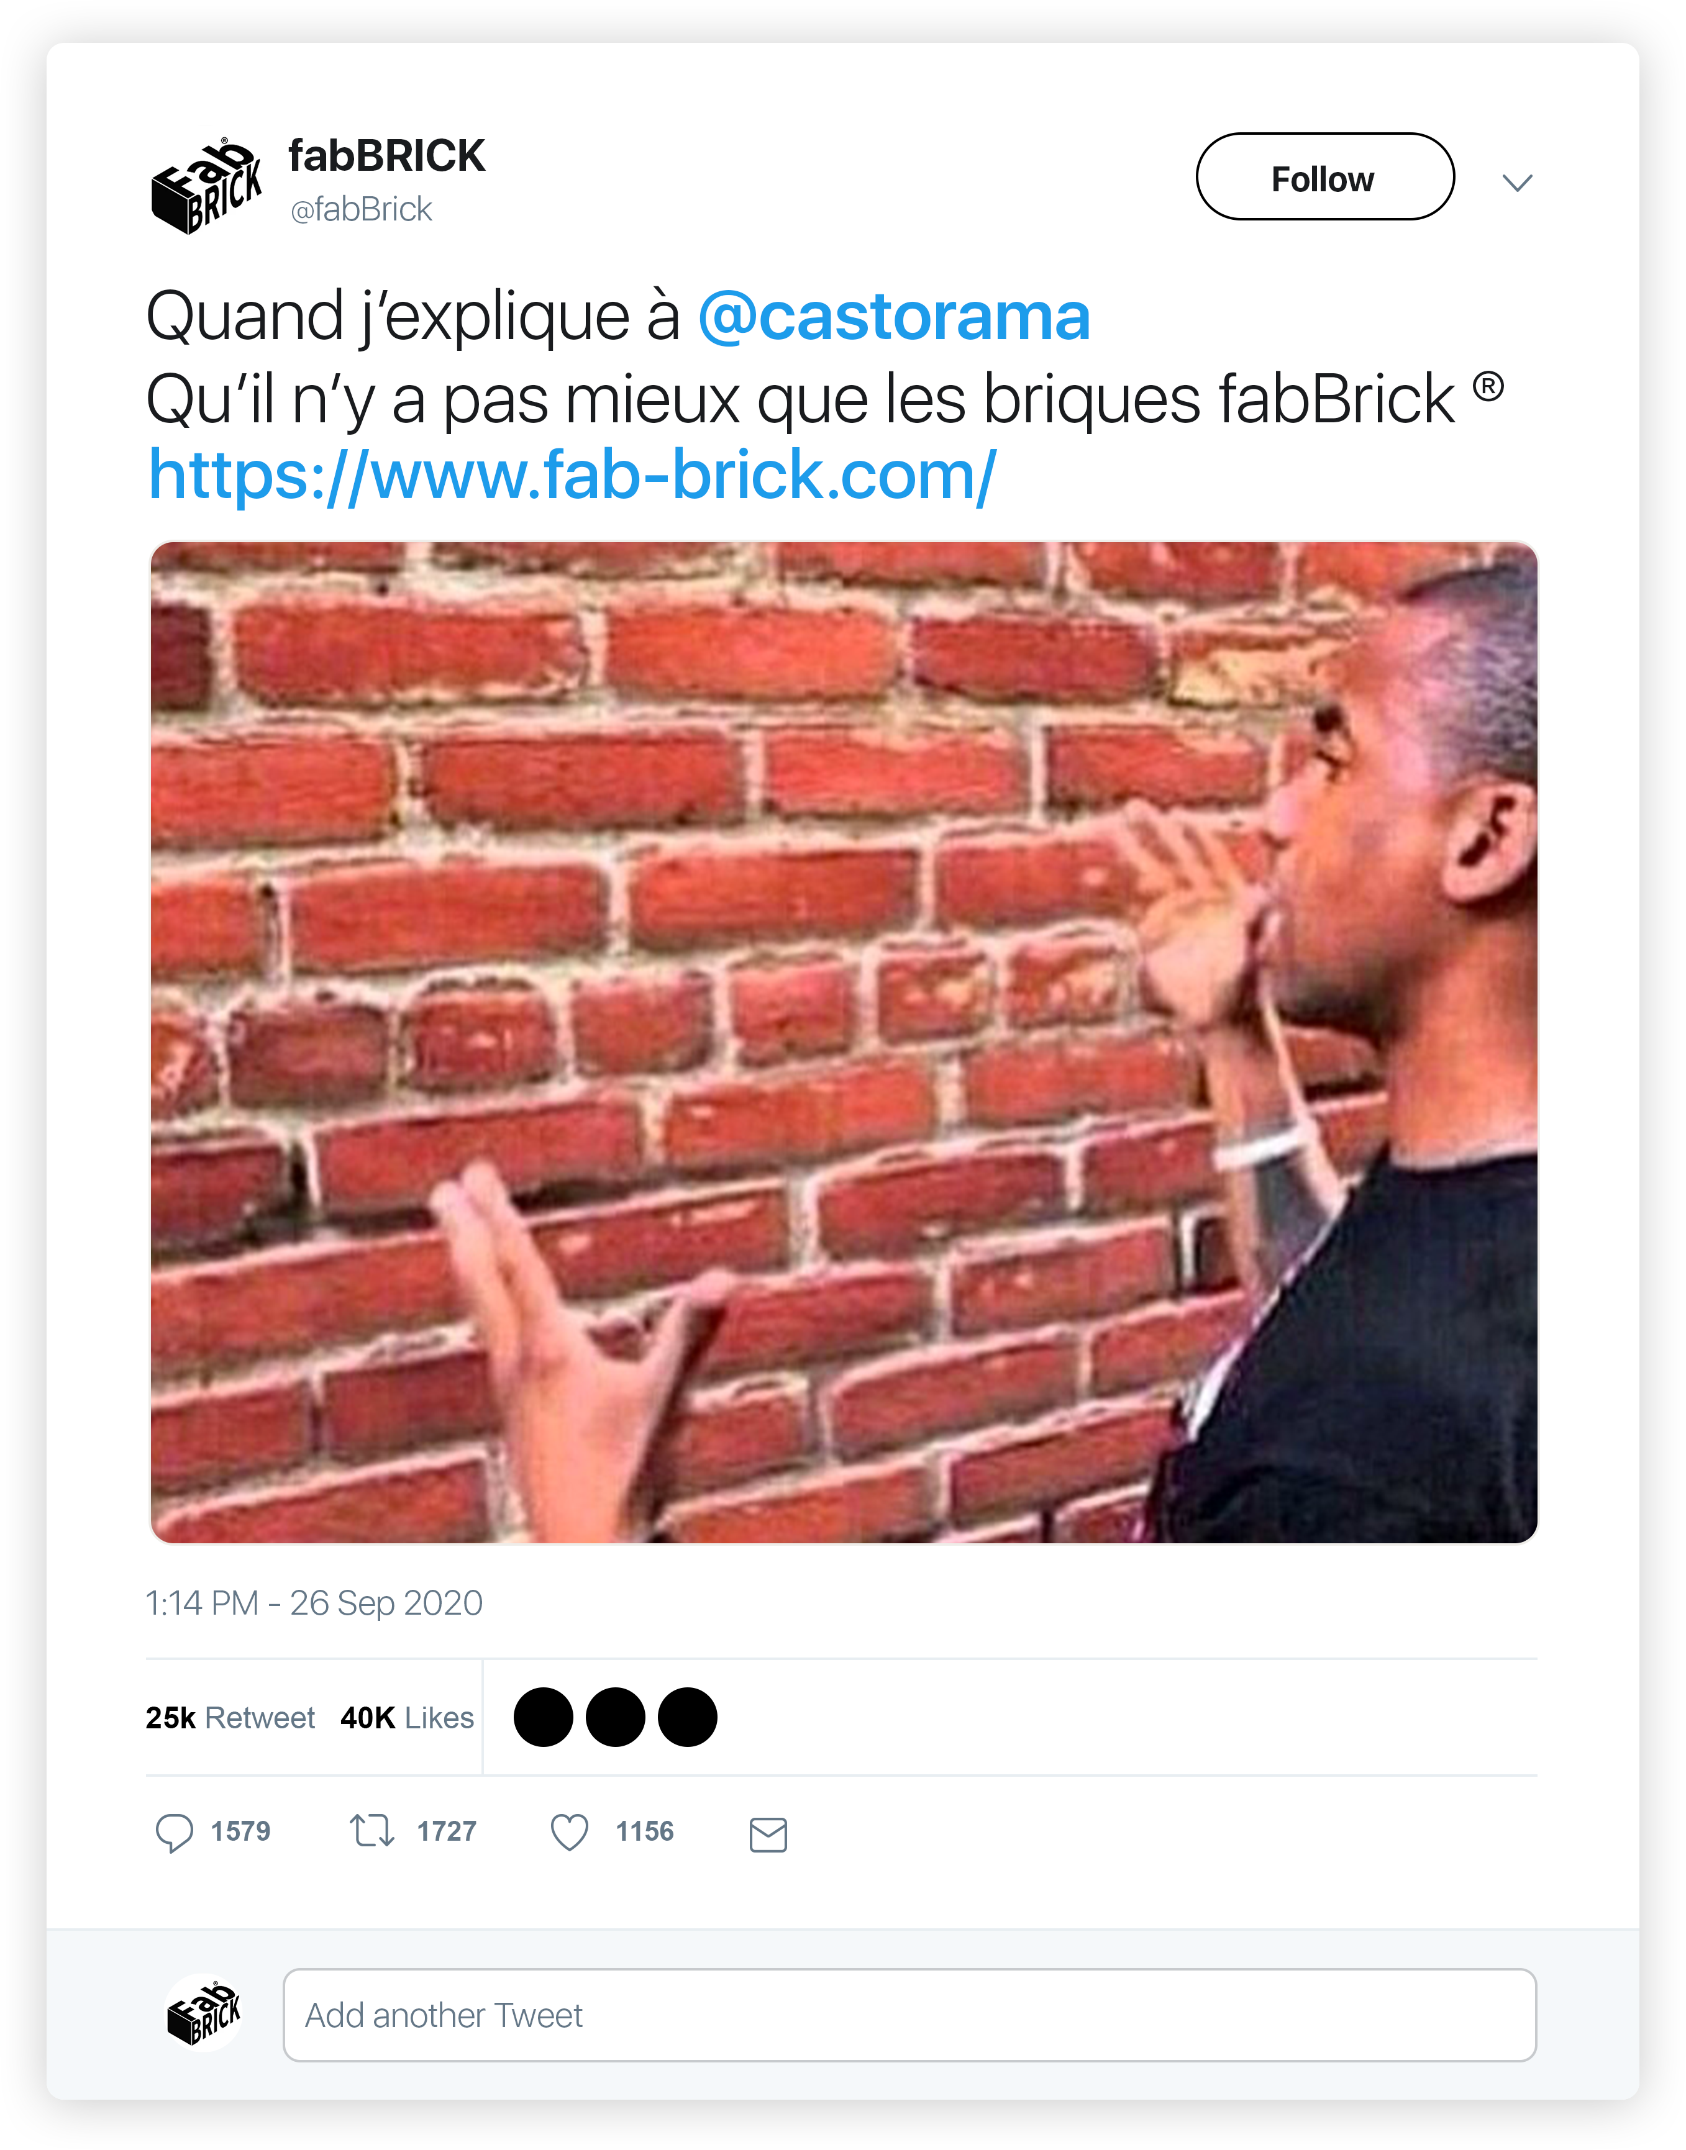Click middle black liker avatar circle
1686x2150 pixels.
615,1717
